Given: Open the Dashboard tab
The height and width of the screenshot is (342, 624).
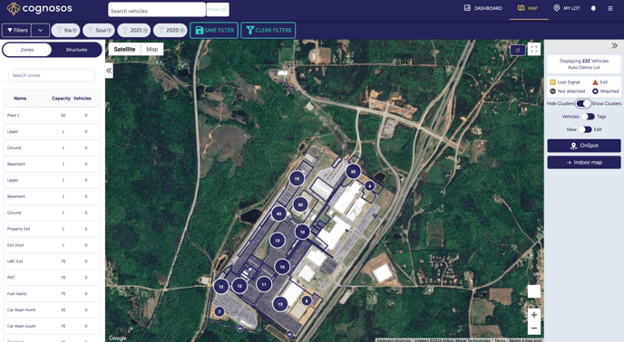Looking at the screenshot, I should click(483, 8).
